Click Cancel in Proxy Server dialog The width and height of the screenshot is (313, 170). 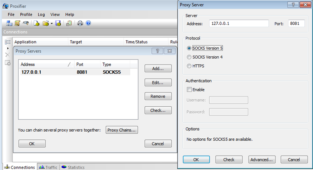[294, 159]
